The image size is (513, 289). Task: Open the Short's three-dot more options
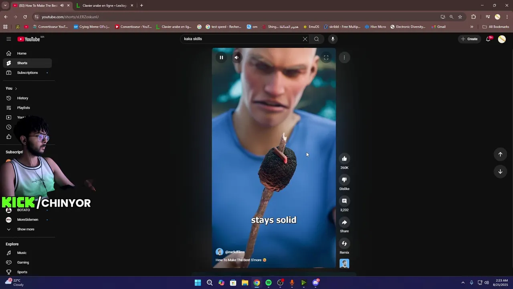pyautogui.click(x=344, y=57)
